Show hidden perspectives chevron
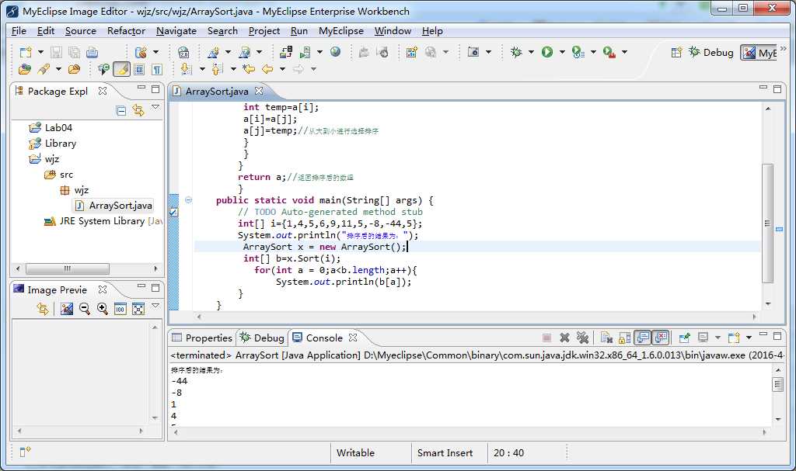Image resolution: width=796 pixels, height=471 pixels. pos(784,49)
